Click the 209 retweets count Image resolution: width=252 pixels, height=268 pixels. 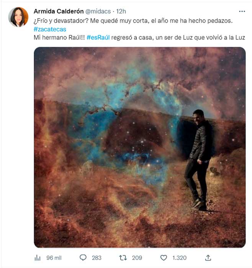click(137, 258)
